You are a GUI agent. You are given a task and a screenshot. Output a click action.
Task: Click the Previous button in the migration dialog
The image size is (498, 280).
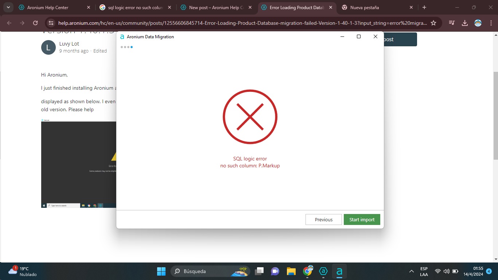coord(323,219)
